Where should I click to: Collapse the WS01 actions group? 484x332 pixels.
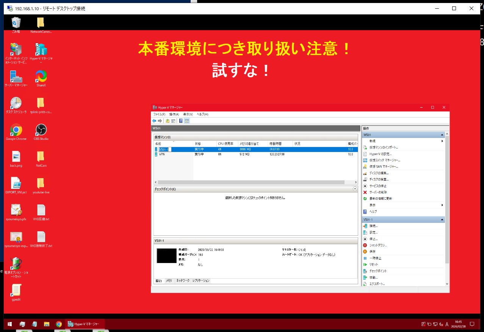442,135
